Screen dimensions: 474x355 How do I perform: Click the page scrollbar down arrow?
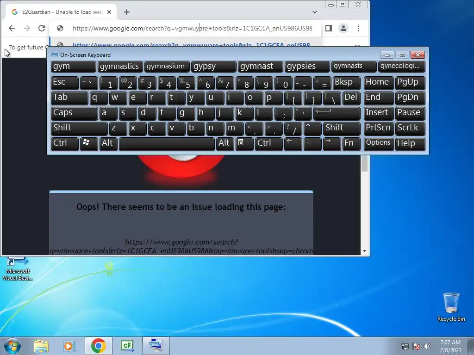tap(365, 251)
